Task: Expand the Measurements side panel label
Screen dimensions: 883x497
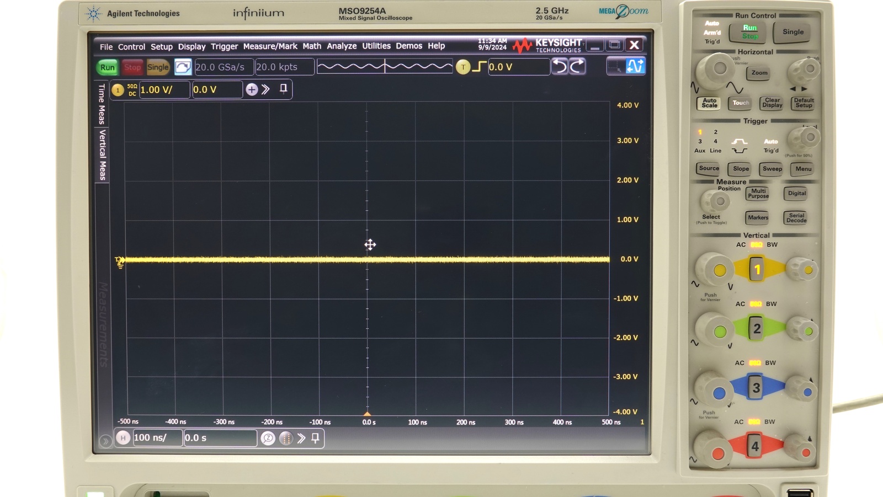Action: (103, 324)
